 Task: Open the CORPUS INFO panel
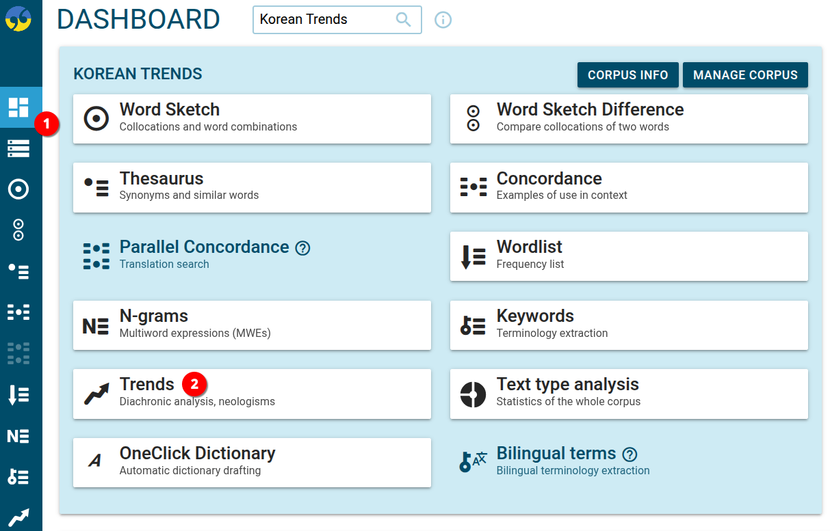pos(627,75)
